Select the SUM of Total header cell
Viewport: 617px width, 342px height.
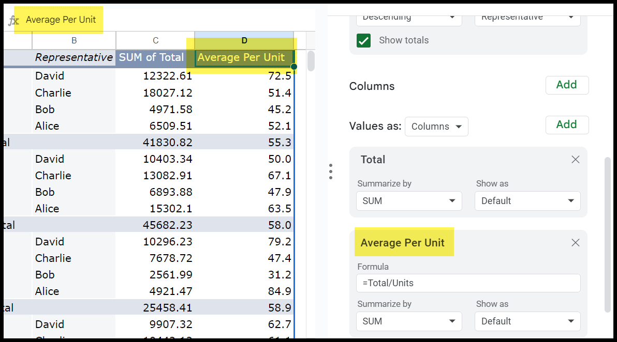[x=155, y=57]
